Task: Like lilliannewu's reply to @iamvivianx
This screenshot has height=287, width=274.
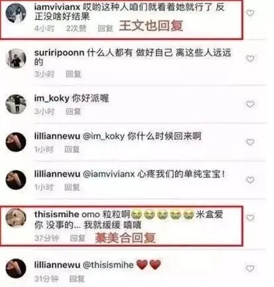Action: pos(250,180)
